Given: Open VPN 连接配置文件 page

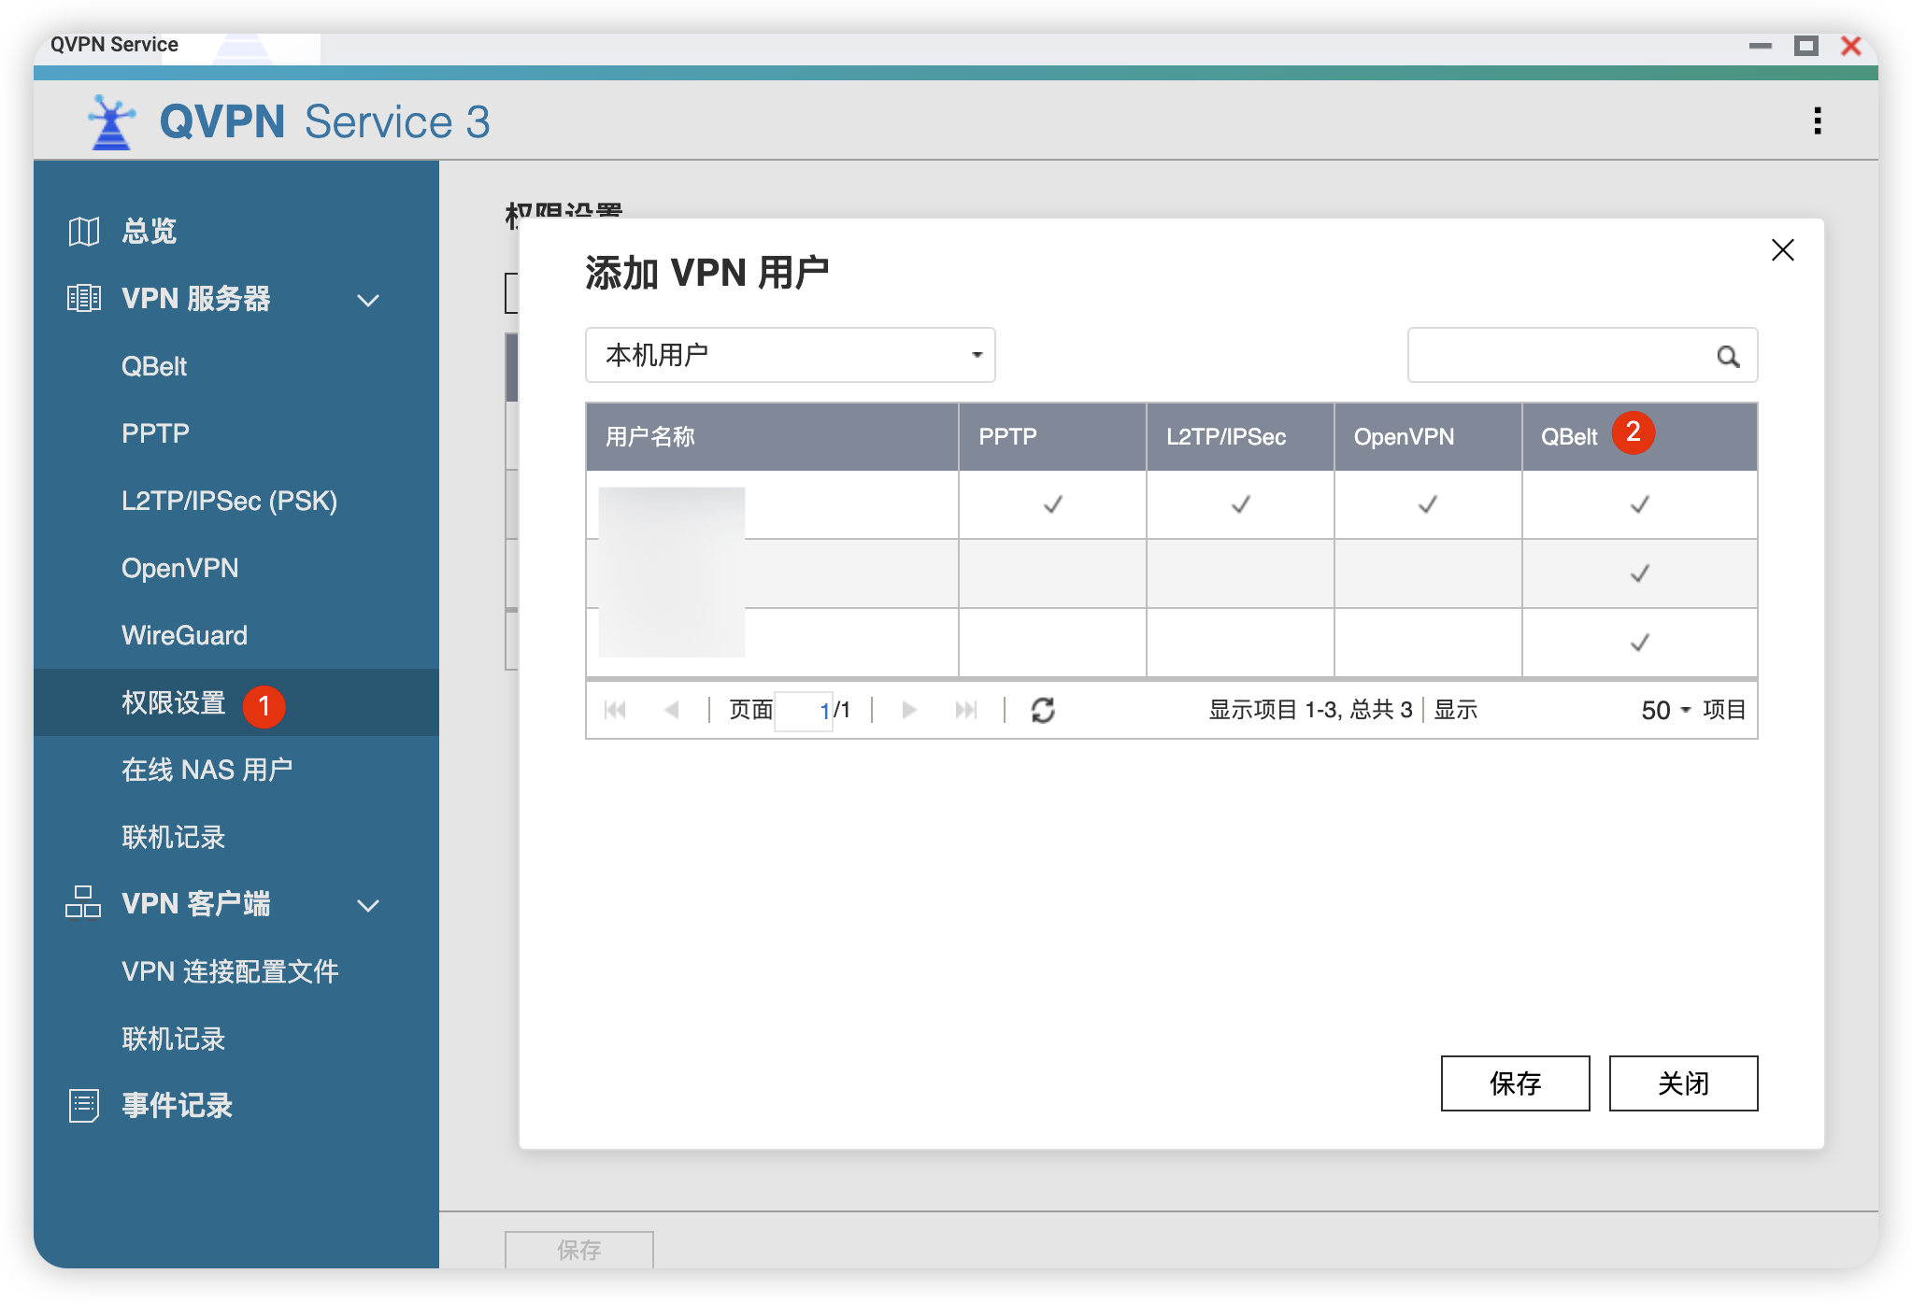Looking at the screenshot, I should pyautogui.click(x=230, y=971).
